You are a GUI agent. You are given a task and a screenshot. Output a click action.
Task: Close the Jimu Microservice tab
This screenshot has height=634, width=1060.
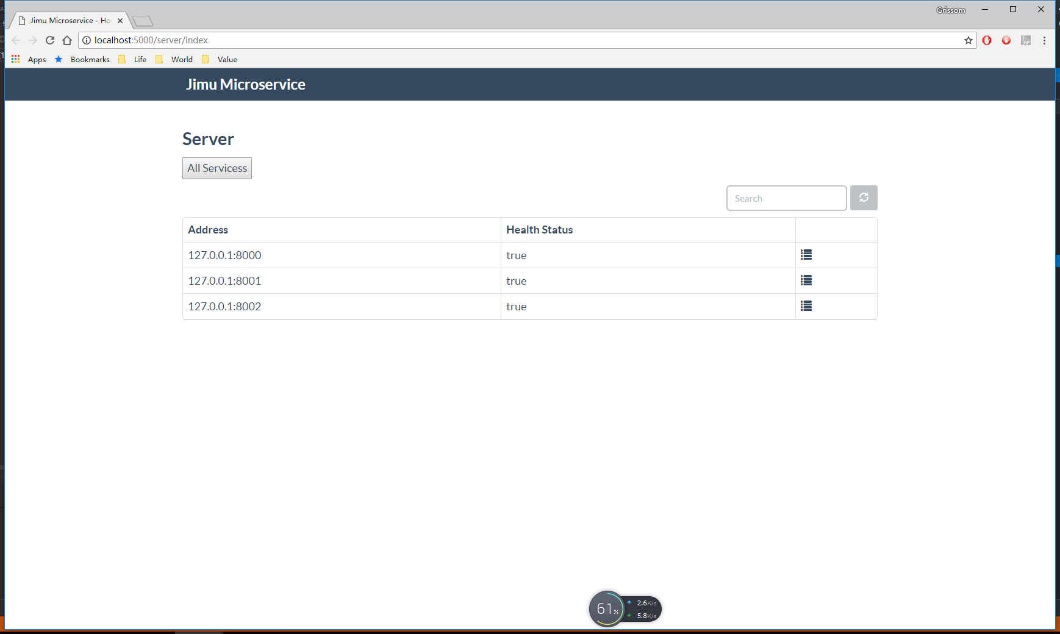pos(120,21)
